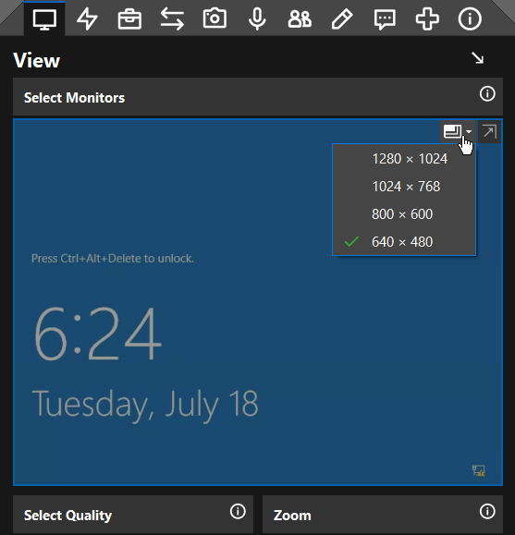This screenshot has width=515, height=535.
Task: Click the Select Monitors header
Action: (258, 97)
